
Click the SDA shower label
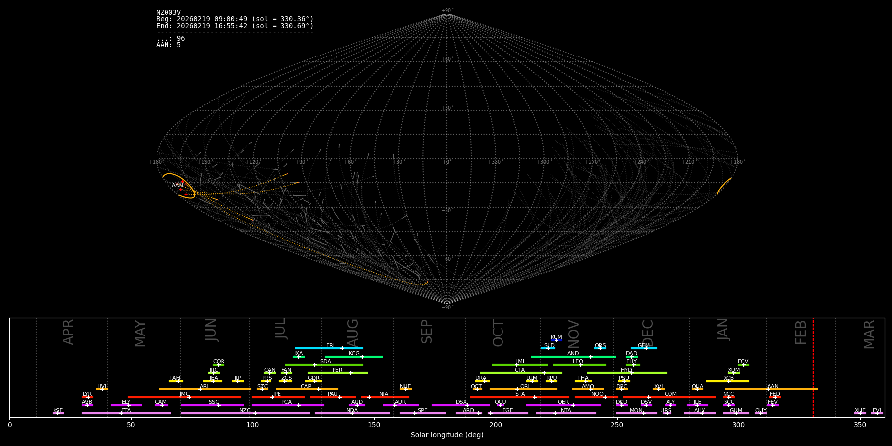point(326,362)
